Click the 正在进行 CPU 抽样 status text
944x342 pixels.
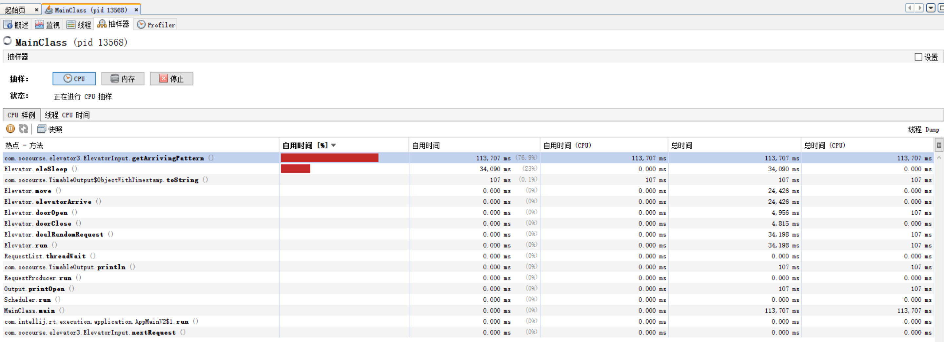click(83, 97)
